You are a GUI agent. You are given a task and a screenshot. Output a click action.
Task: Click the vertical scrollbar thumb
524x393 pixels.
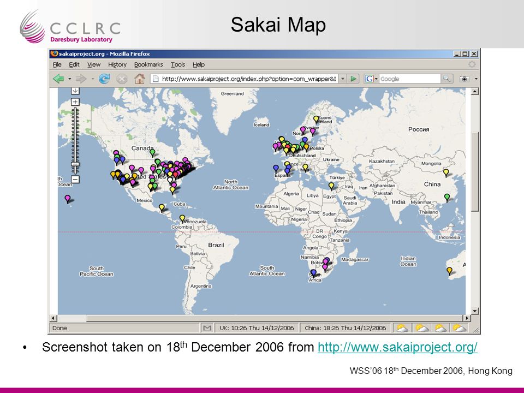point(475,171)
